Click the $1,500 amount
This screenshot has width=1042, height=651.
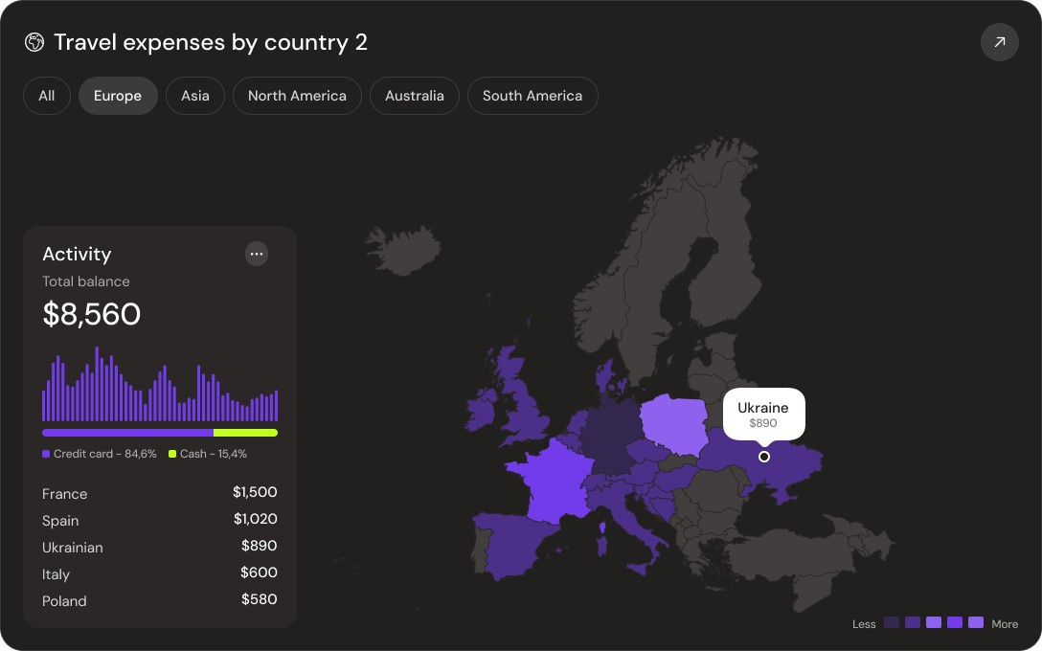(x=255, y=492)
